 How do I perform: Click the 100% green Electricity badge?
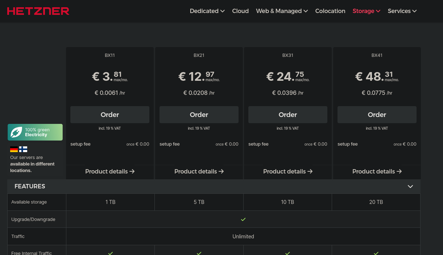click(35, 132)
